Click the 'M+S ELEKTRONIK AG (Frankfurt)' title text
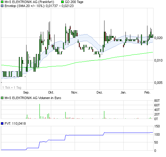This screenshot has width=166, height=157. [x=29, y=2]
